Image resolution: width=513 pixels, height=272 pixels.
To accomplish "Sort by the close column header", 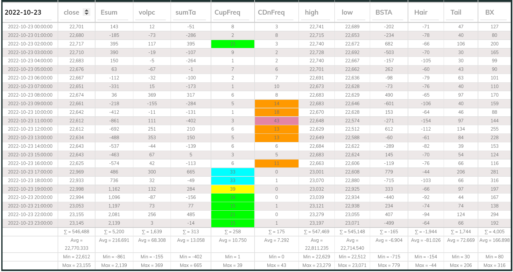I will [x=71, y=12].
